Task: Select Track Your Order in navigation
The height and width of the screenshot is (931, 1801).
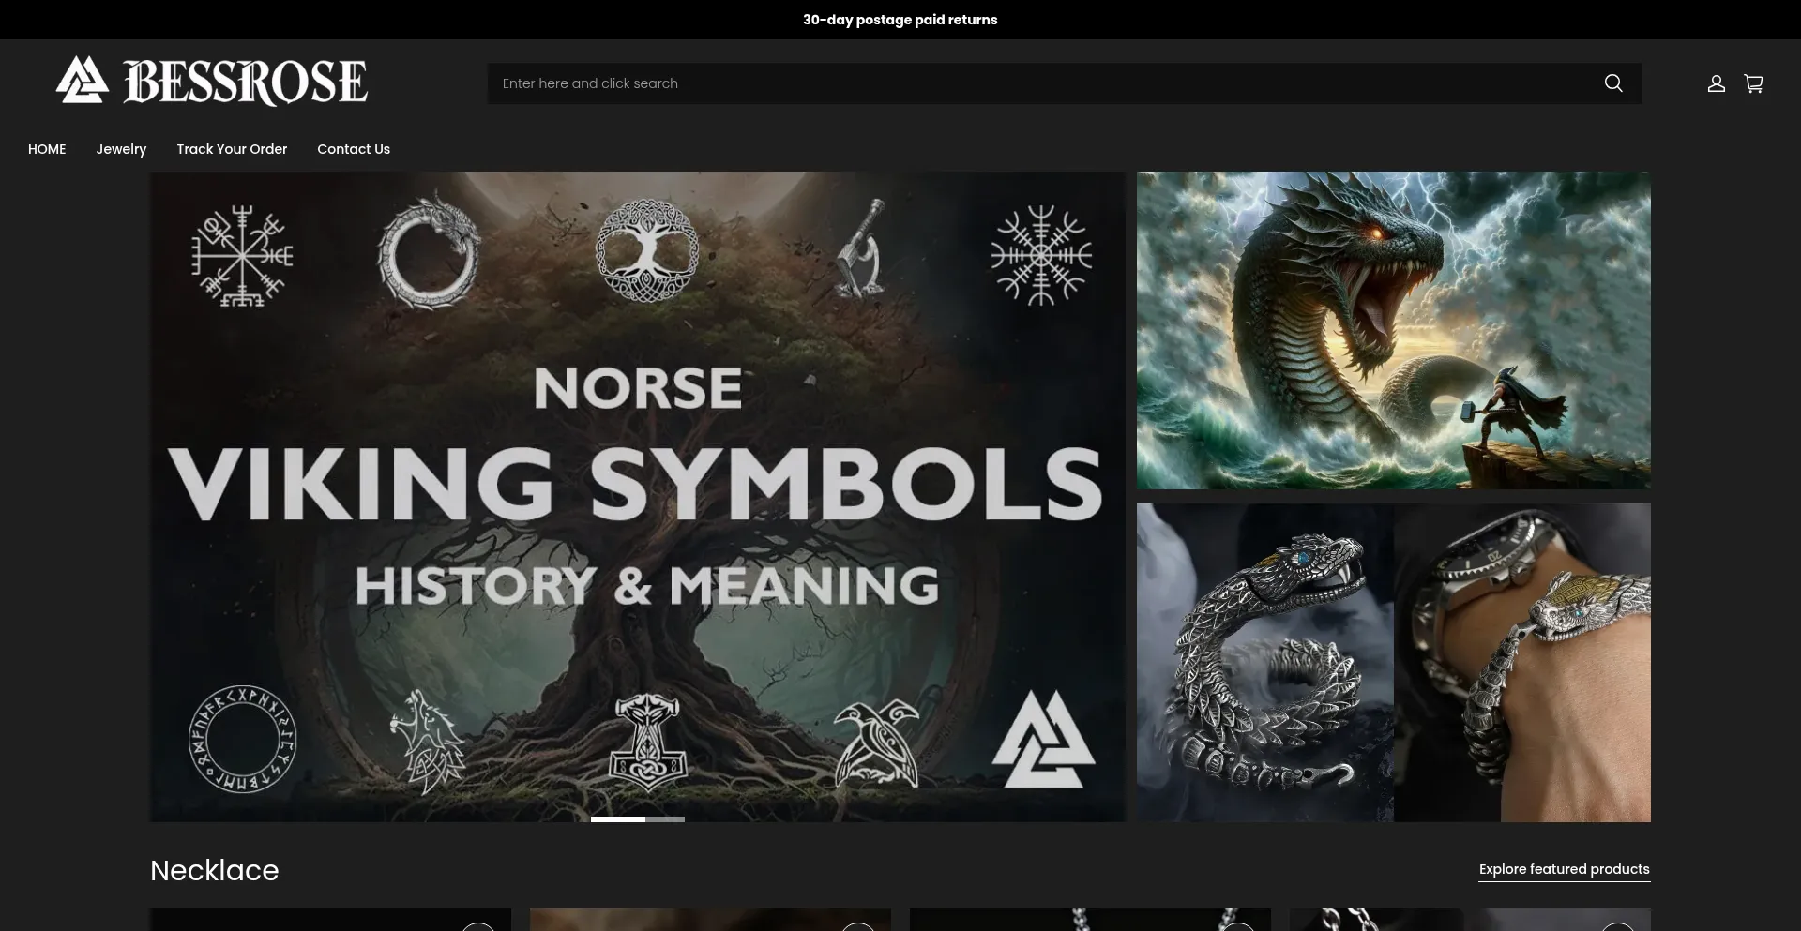Action: (232, 149)
